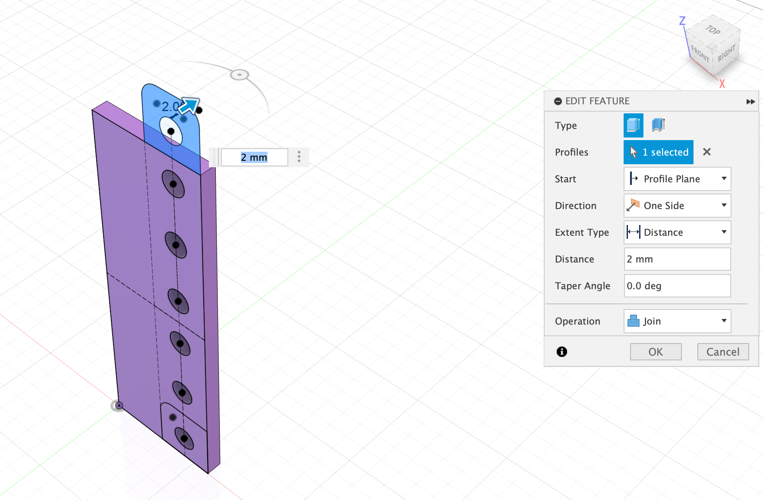Click the Profiles '1 selected' selector
Image resolution: width=763 pixels, height=500 pixels.
click(658, 152)
